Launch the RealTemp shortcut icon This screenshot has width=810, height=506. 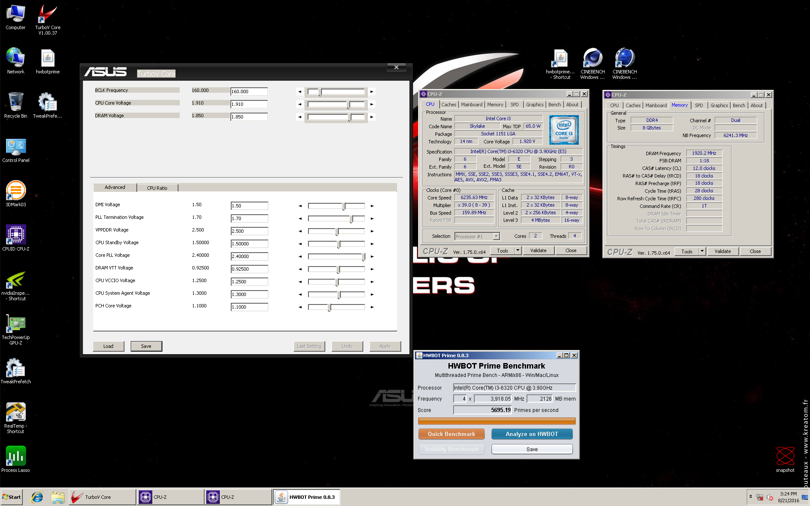point(16,418)
